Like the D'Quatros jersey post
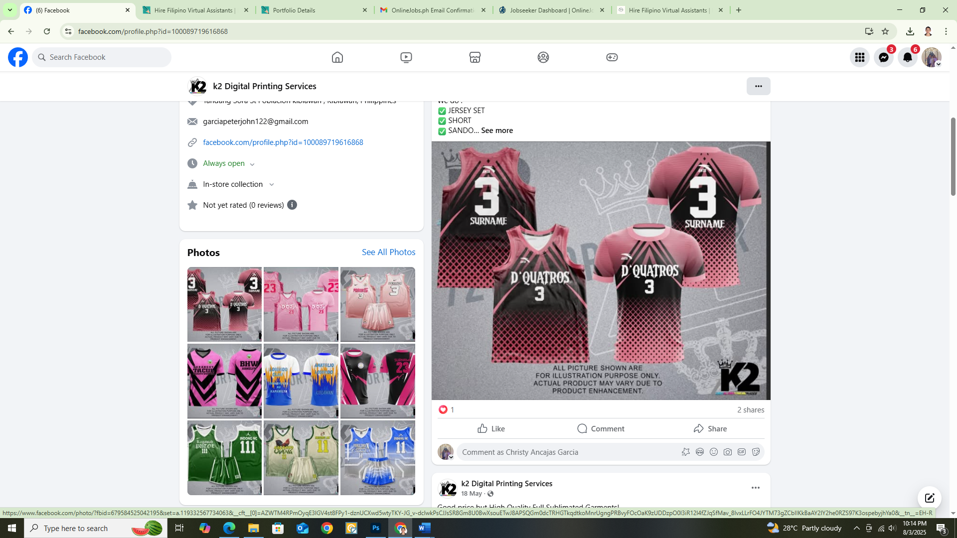This screenshot has height=538, width=957. tap(491, 428)
